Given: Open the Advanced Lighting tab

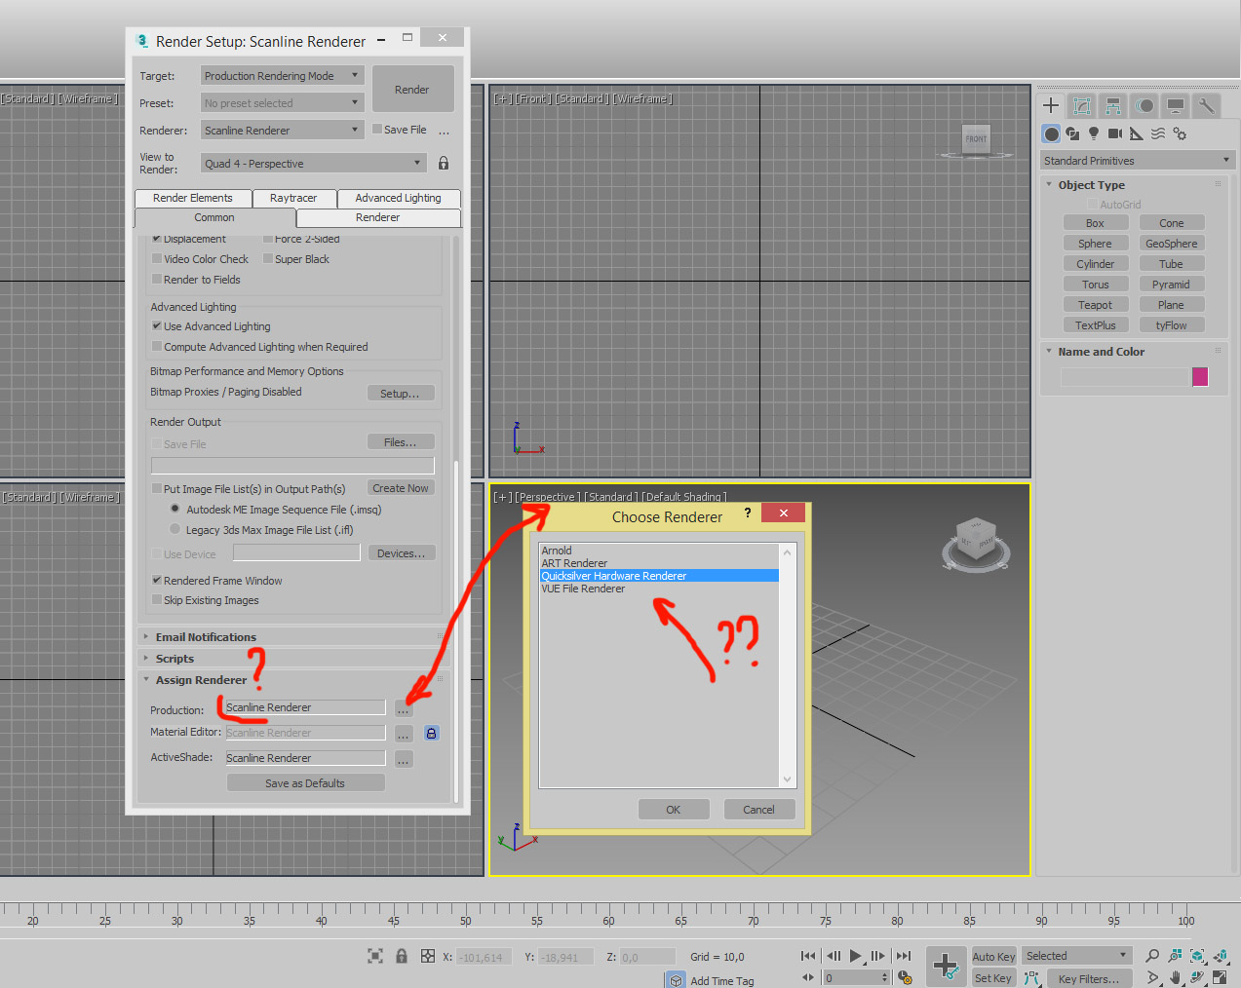Looking at the screenshot, I should (x=398, y=198).
